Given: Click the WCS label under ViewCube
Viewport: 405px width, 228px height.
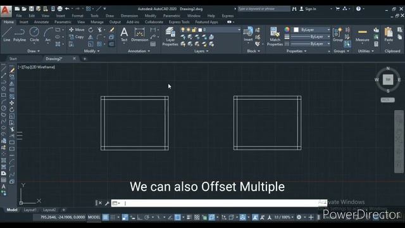Looking at the screenshot, I should pyautogui.click(x=387, y=100).
